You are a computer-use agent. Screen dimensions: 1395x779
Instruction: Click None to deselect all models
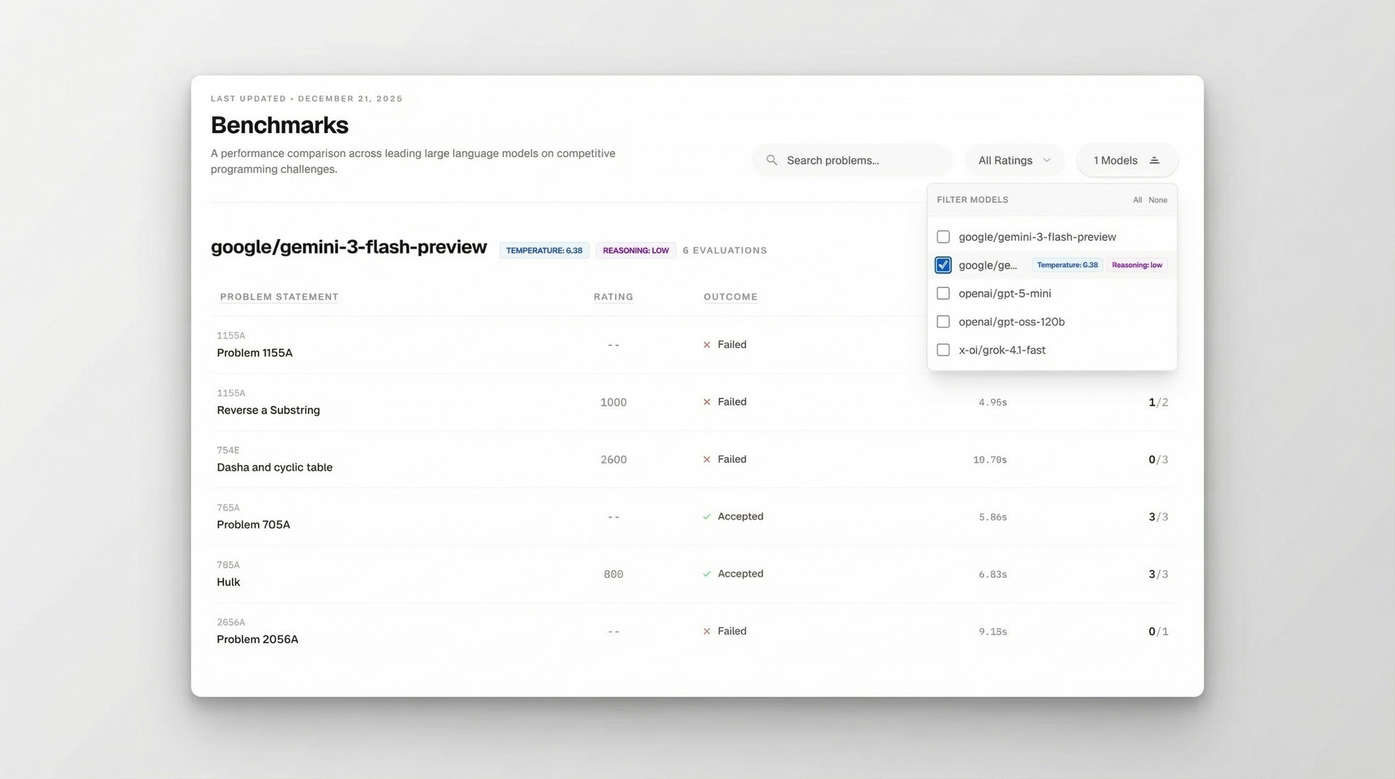pos(1158,199)
